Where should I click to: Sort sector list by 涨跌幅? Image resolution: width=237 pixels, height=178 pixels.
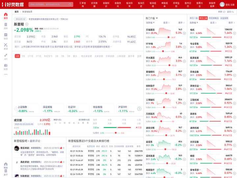[194, 23]
